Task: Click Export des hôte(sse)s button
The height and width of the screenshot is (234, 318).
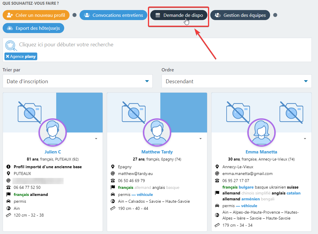Action: click(x=33, y=28)
